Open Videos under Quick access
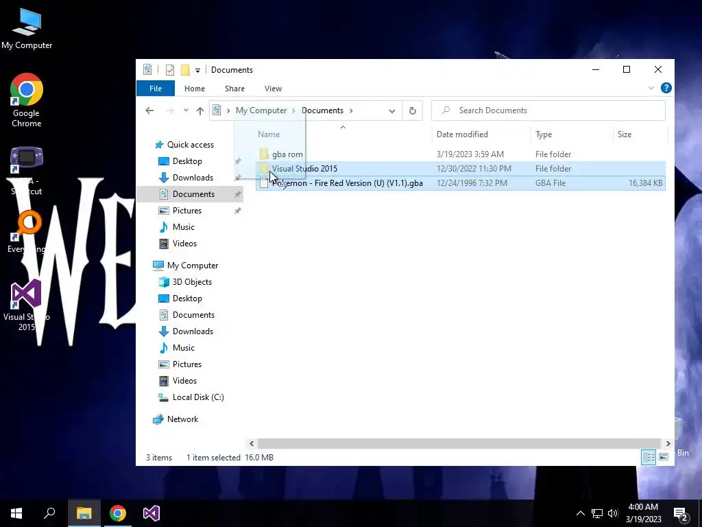Image resolution: width=702 pixels, height=527 pixels. [x=184, y=244]
